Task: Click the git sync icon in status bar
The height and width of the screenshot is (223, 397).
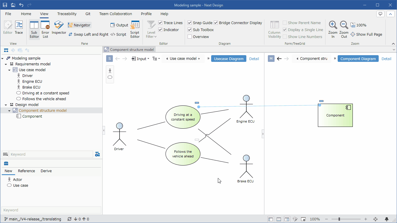Action: pyautogui.click(x=69, y=219)
